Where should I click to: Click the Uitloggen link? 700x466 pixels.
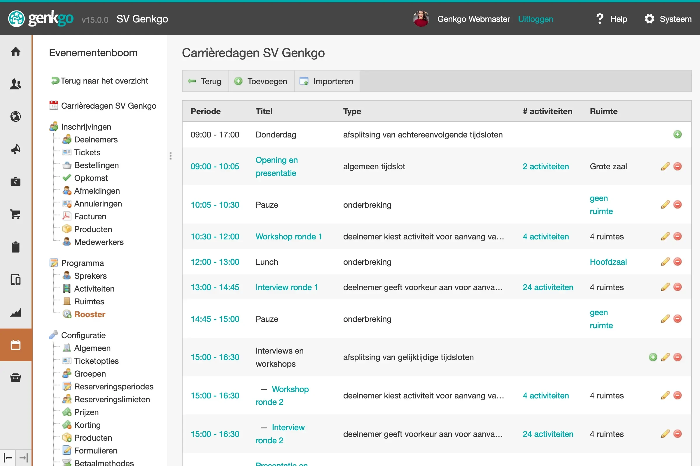click(535, 19)
